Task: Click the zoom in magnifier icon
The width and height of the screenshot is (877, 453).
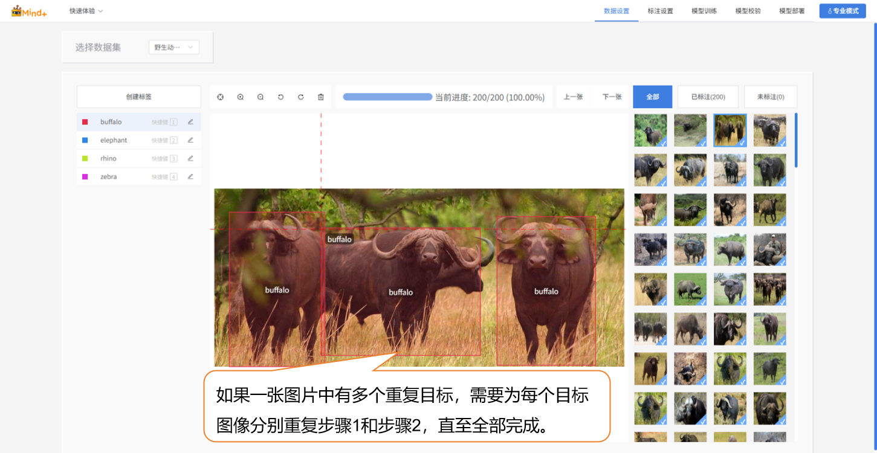Action: pyautogui.click(x=241, y=97)
